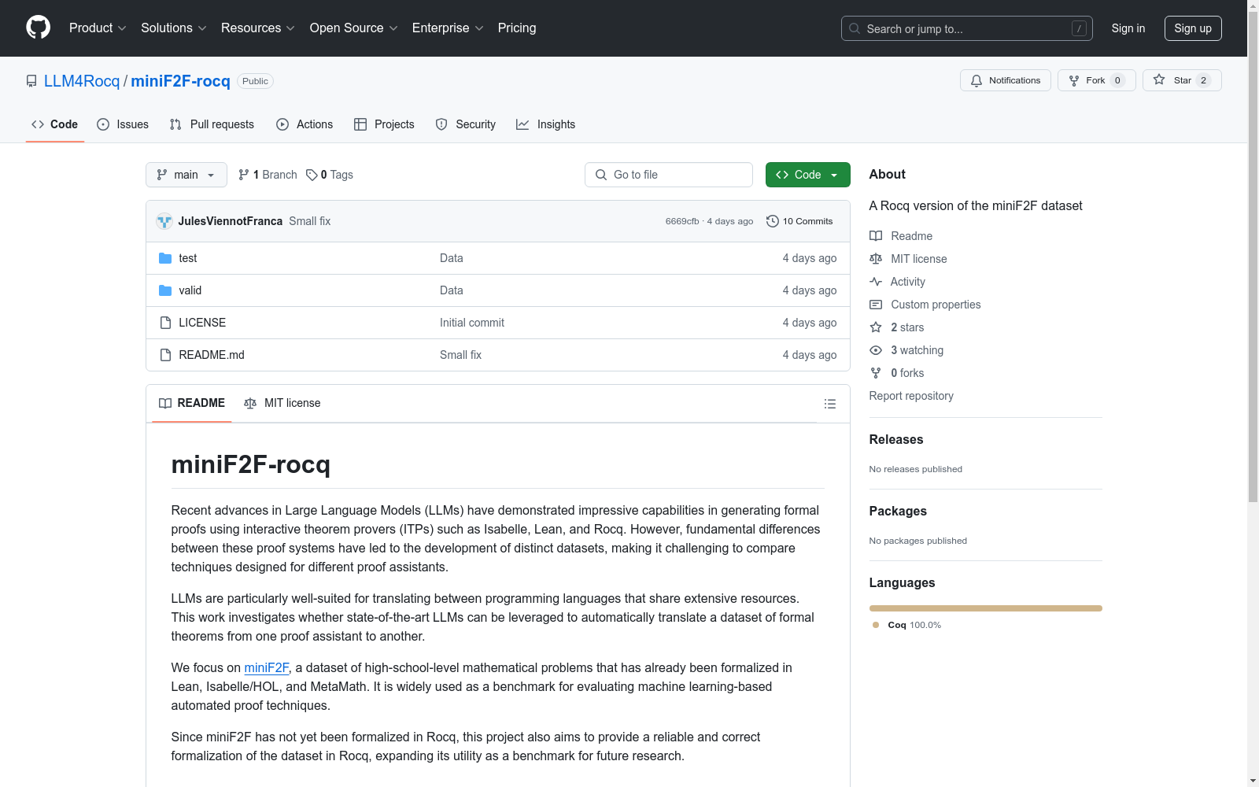Viewport: 1259px width, 787px height.
Task: Click the tag icon next to Tags
Action: (x=312, y=175)
